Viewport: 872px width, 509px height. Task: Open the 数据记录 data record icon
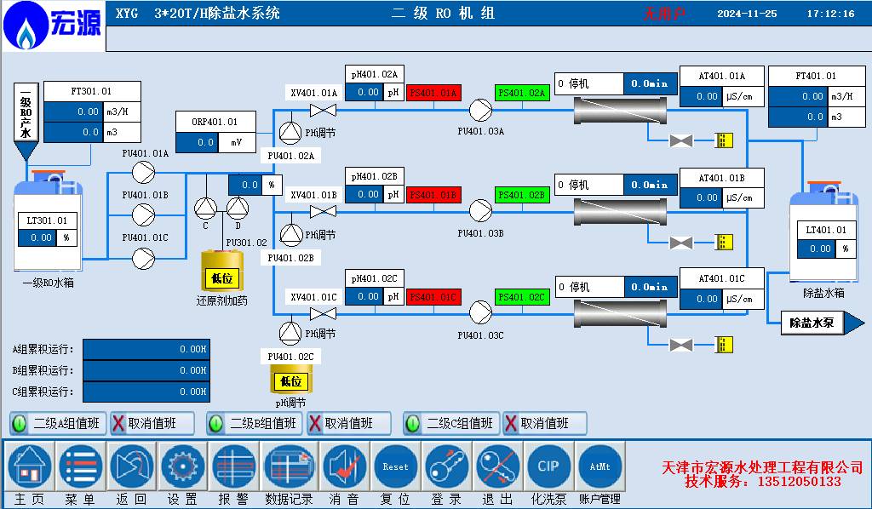pos(289,467)
